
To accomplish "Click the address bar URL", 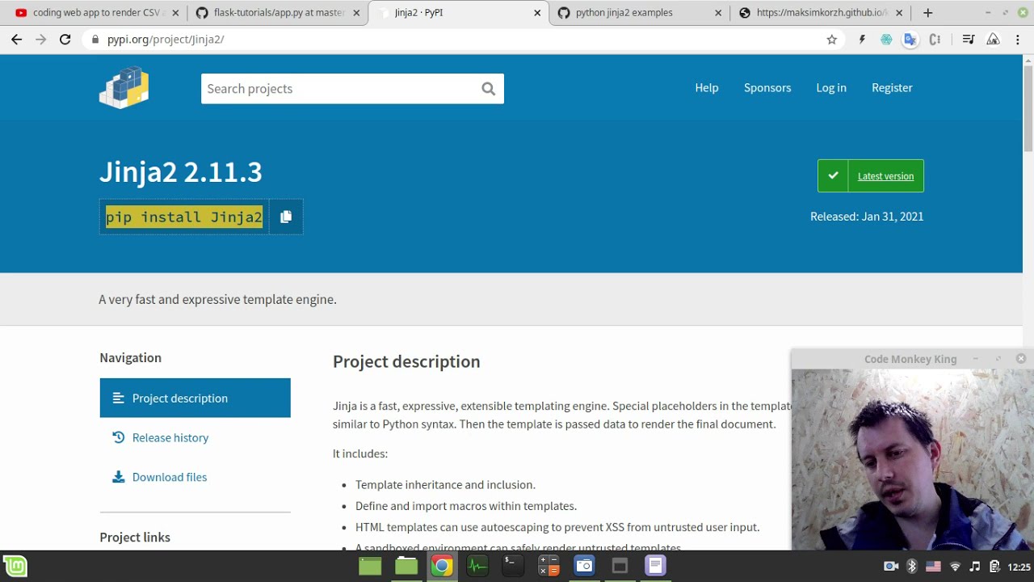I will point(166,39).
